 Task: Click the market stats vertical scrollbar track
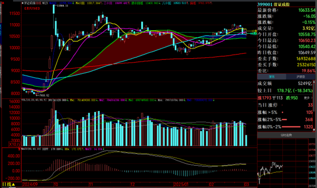[314, 106]
